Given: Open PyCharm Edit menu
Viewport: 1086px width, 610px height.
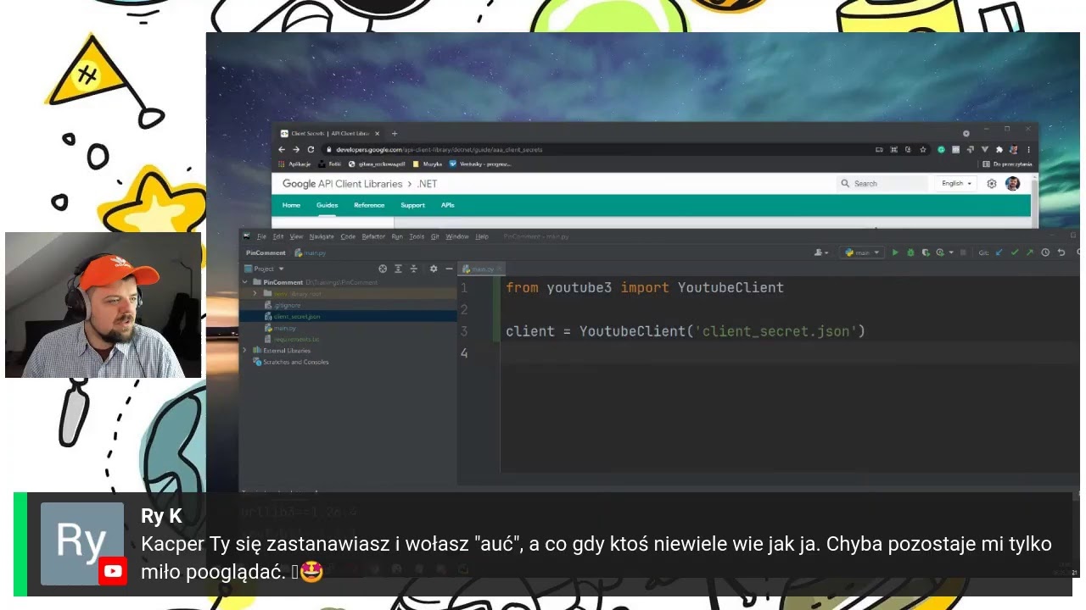Looking at the screenshot, I should click(278, 236).
